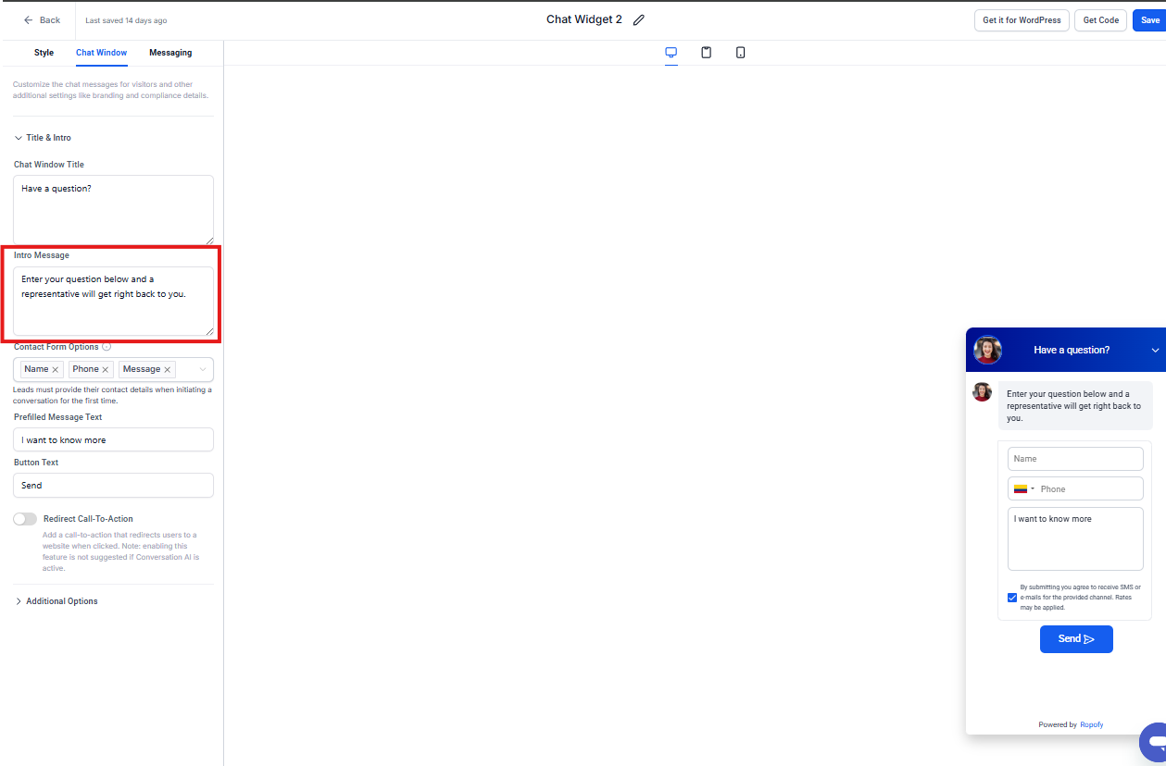This screenshot has height=766, width=1166.
Task: Open the Style tab
Action: tap(44, 53)
